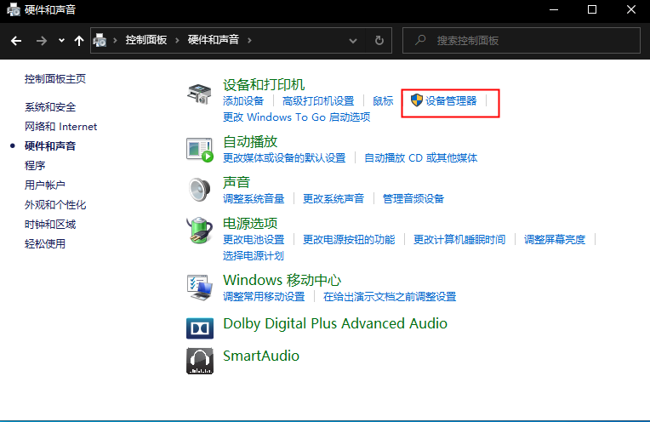Screen dimensions: 650x422
Task: Maximize the 硬件和声音 window
Action: point(592,9)
